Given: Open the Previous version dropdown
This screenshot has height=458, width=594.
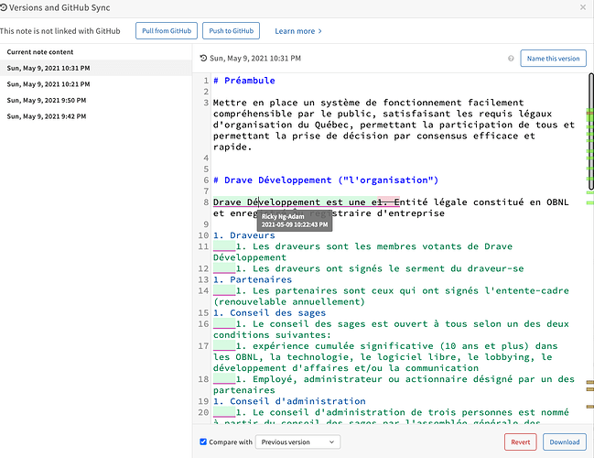Looking at the screenshot, I should point(297,442).
